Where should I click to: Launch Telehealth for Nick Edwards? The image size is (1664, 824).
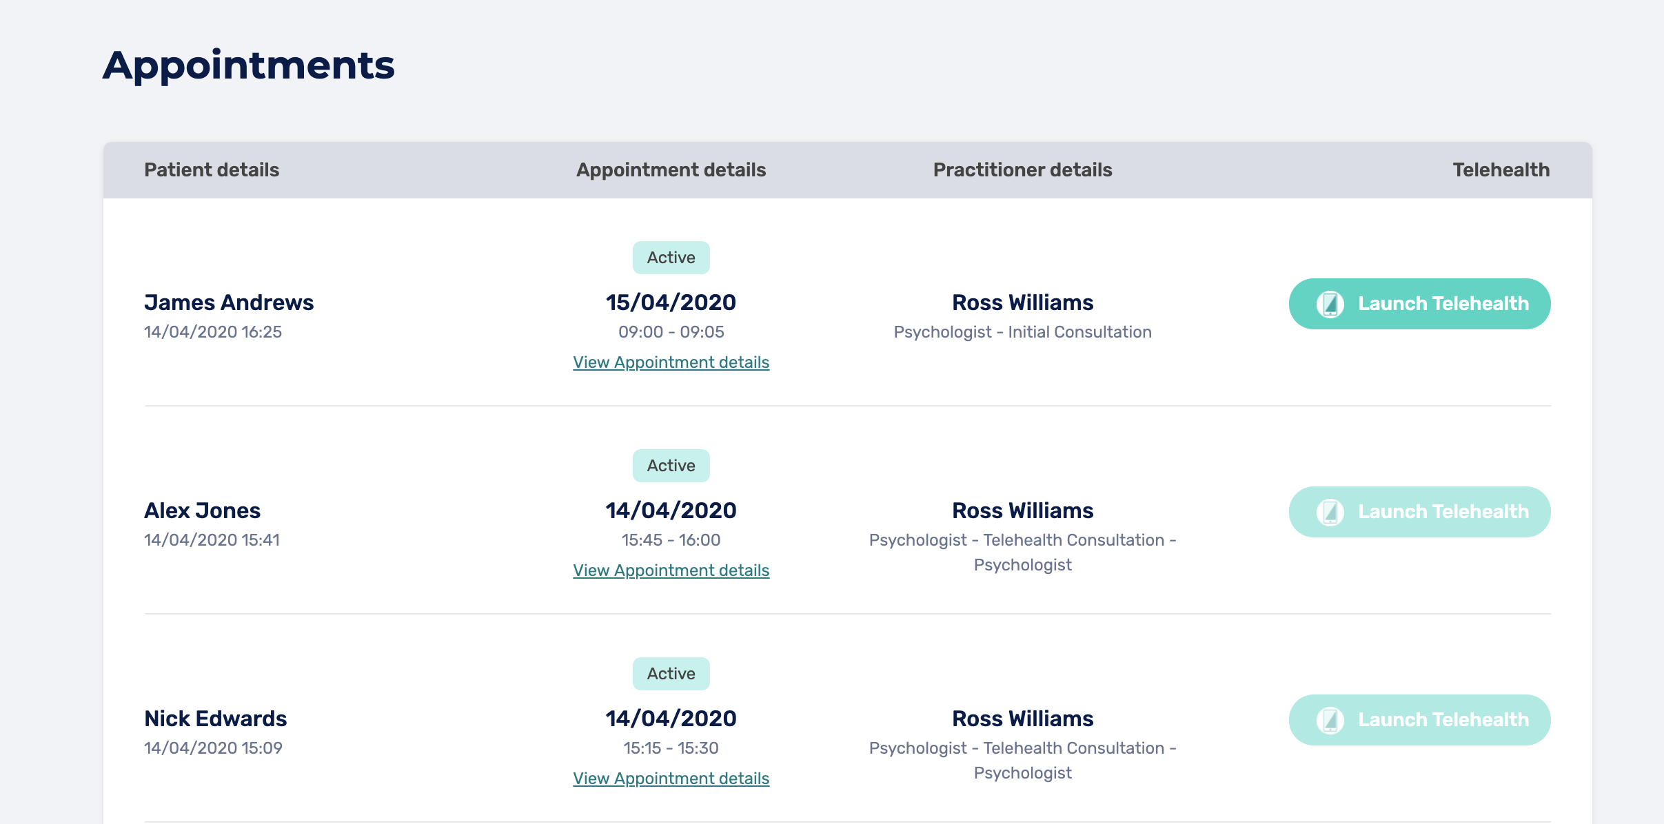1419,720
